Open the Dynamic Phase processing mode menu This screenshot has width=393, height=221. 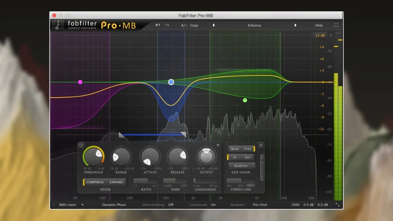(114, 205)
